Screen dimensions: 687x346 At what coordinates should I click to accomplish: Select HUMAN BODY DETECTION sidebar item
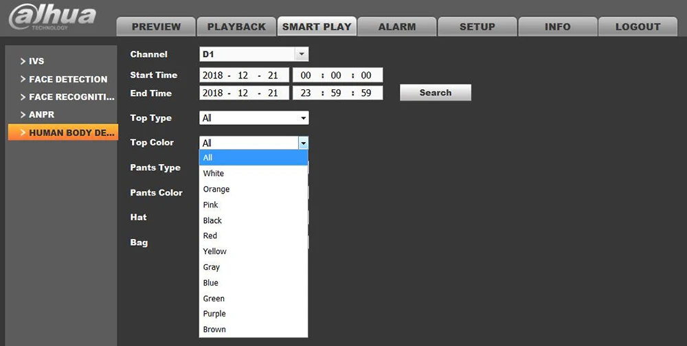click(x=63, y=132)
